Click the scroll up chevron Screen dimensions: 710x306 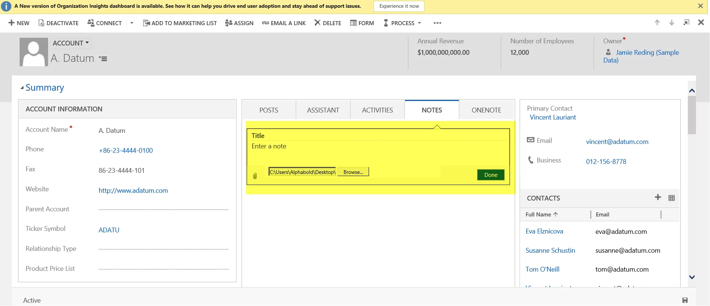pyautogui.click(x=692, y=91)
